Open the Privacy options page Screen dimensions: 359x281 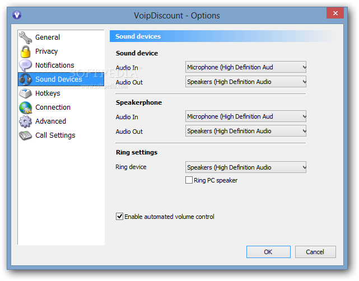click(61, 51)
